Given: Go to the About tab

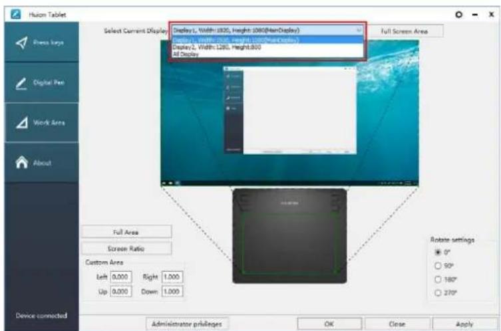Looking at the screenshot, I should [x=41, y=163].
